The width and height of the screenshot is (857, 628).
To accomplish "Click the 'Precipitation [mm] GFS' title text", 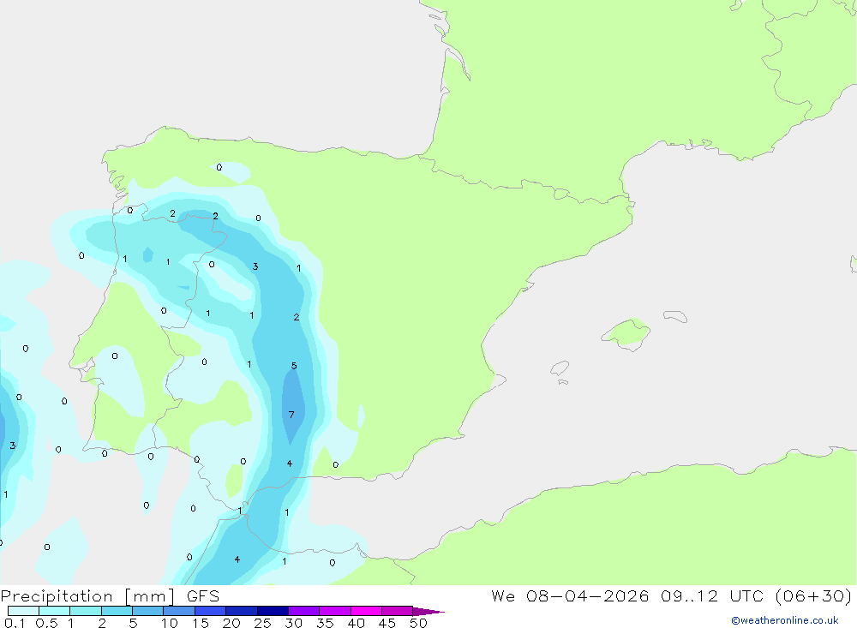I will 110,595.
